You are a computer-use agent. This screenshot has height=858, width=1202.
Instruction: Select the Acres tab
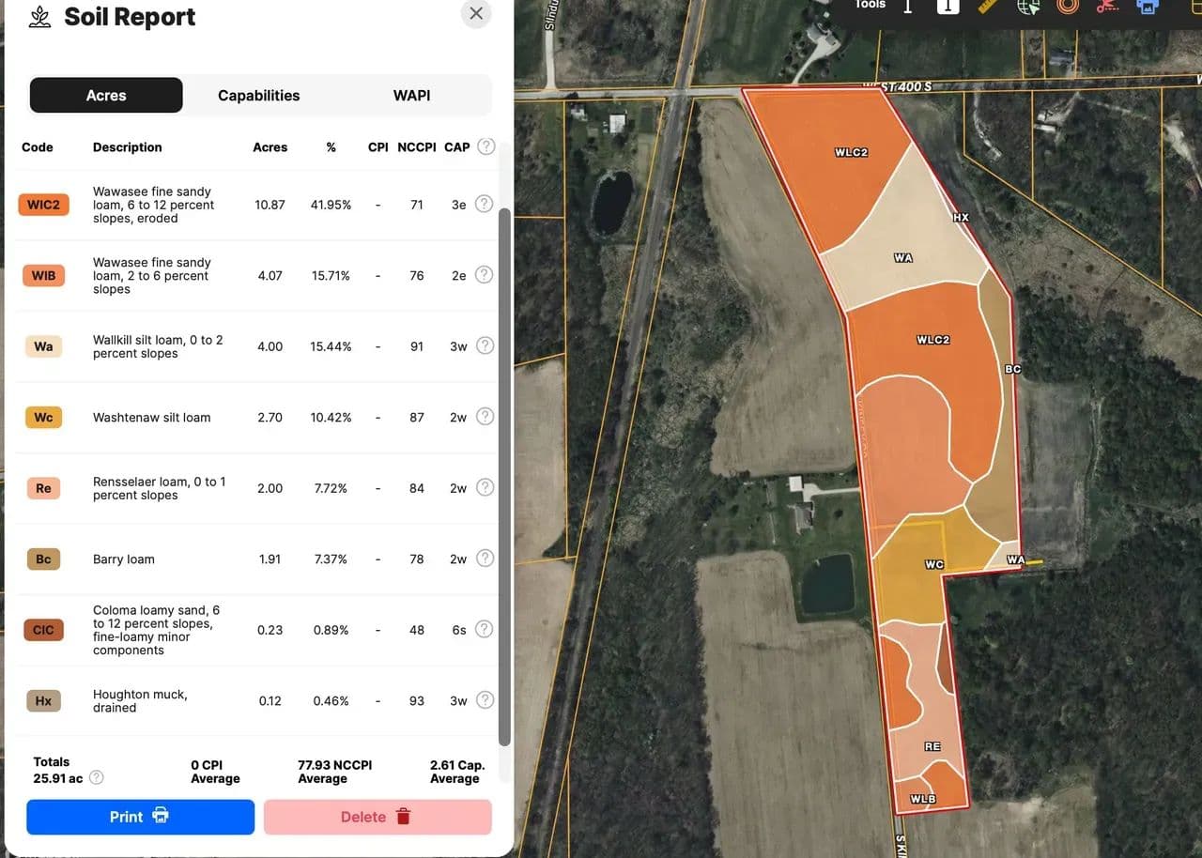click(x=106, y=96)
